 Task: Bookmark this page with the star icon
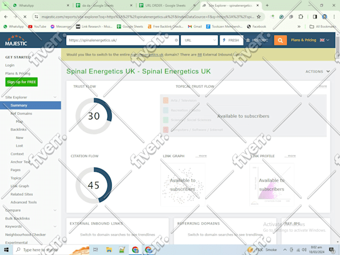coord(258,17)
